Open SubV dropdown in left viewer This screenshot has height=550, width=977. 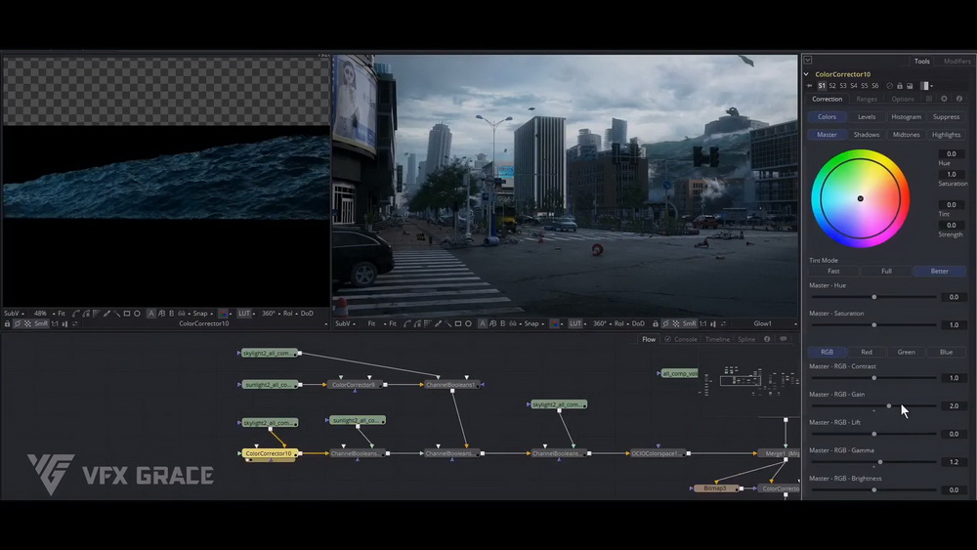tap(13, 314)
